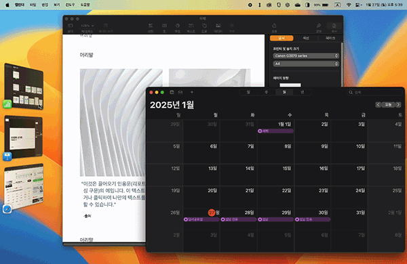Open the 편집 (Edit) menu

coord(45,5)
